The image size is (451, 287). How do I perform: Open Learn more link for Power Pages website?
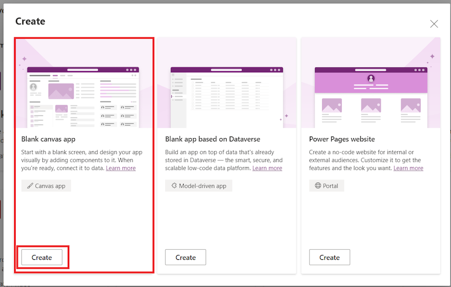pyautogui.click(x=409, y=168)
